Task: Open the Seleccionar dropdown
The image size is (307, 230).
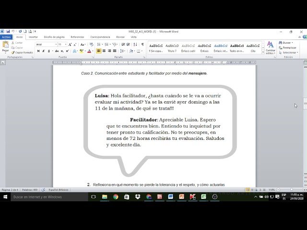Action: pyautogui.click(x=288, y=52)
